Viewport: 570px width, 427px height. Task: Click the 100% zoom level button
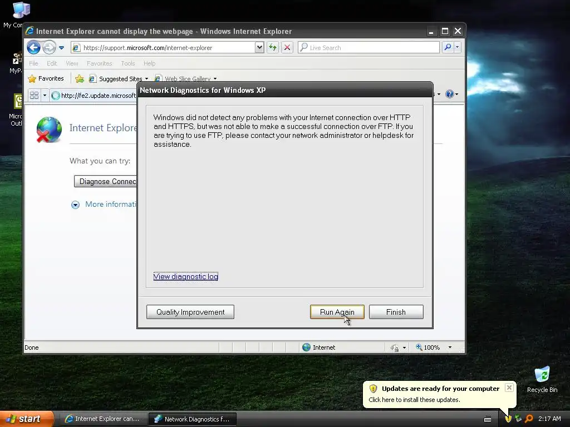click(x=428, y=347)
